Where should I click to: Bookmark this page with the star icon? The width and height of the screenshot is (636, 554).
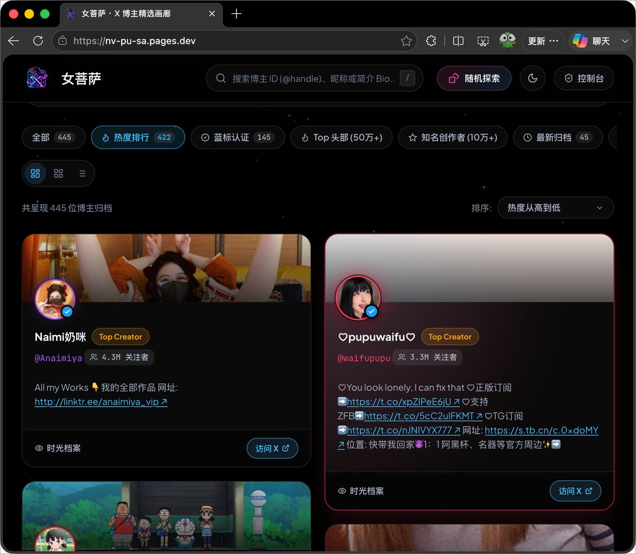pos(406,41)
